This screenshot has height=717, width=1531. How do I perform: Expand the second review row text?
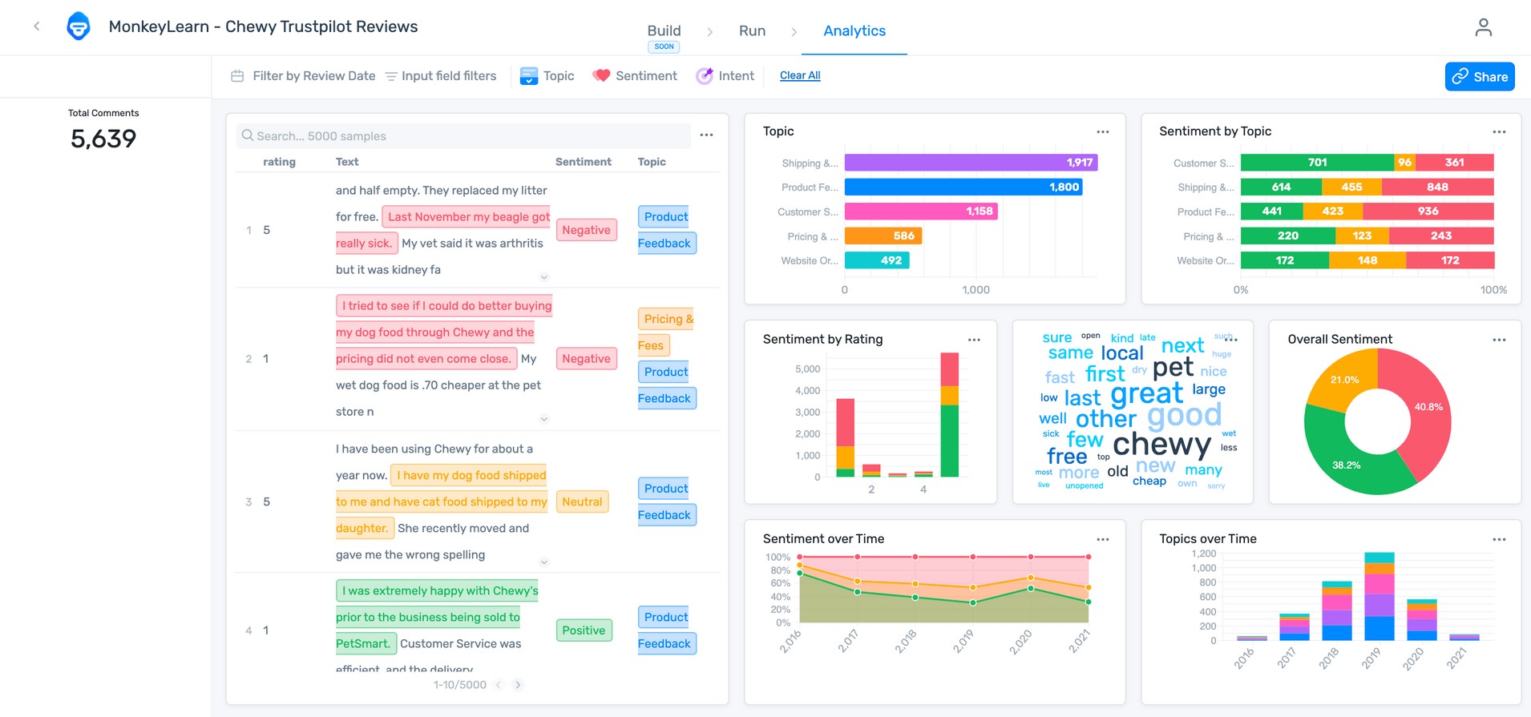[x=543, y=419]
